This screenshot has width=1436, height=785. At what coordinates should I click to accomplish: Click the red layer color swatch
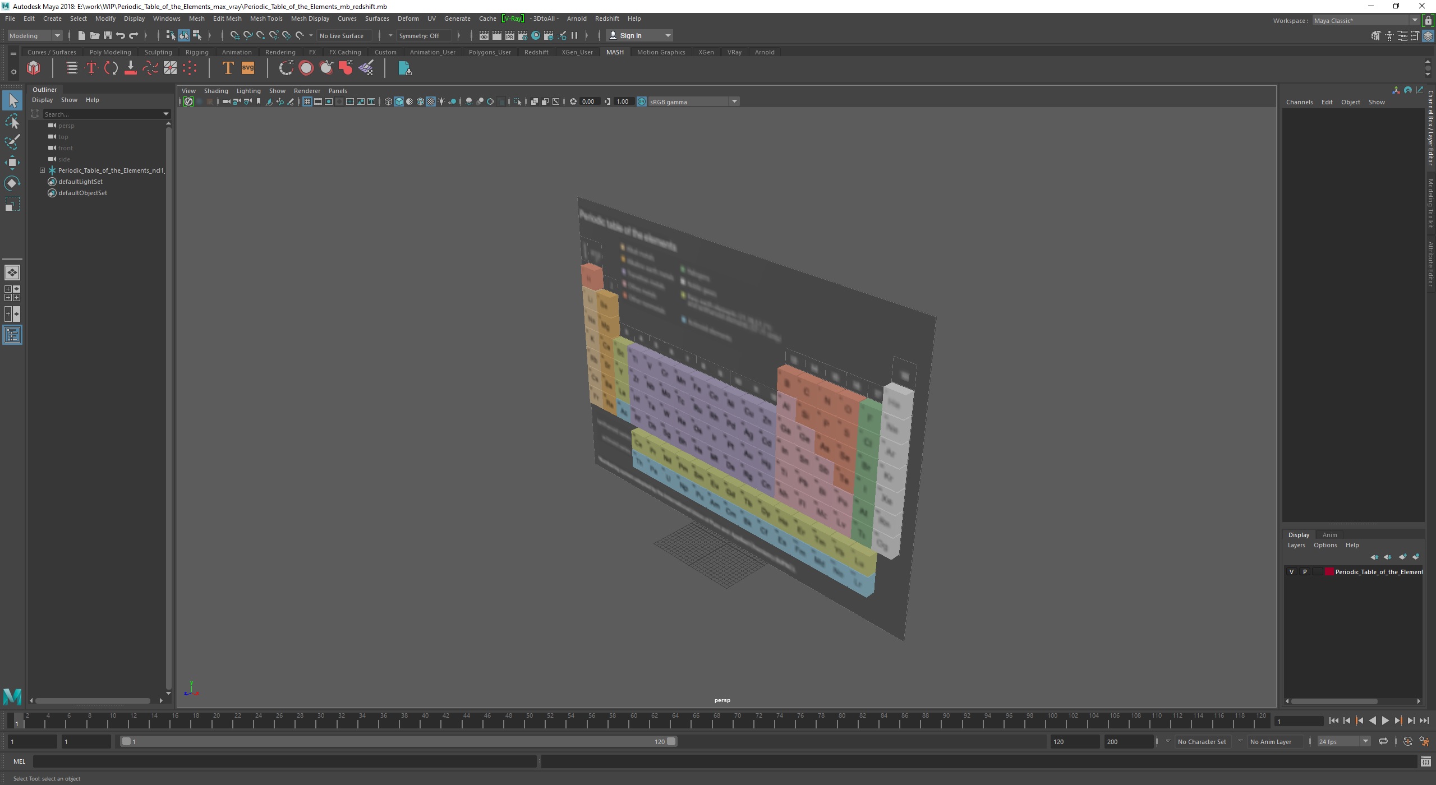coord(1329,572)
